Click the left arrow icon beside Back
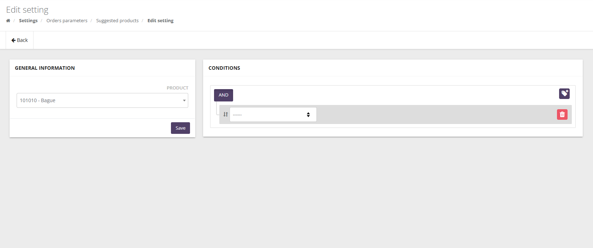This screenshot has width=593, height=248. 13,40
